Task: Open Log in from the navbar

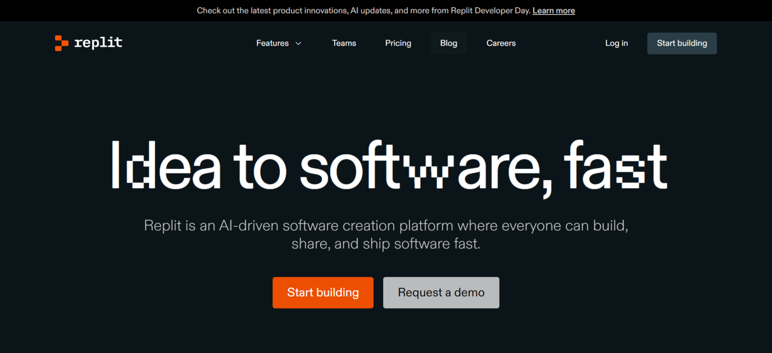Action: click(x=616, y=43)
